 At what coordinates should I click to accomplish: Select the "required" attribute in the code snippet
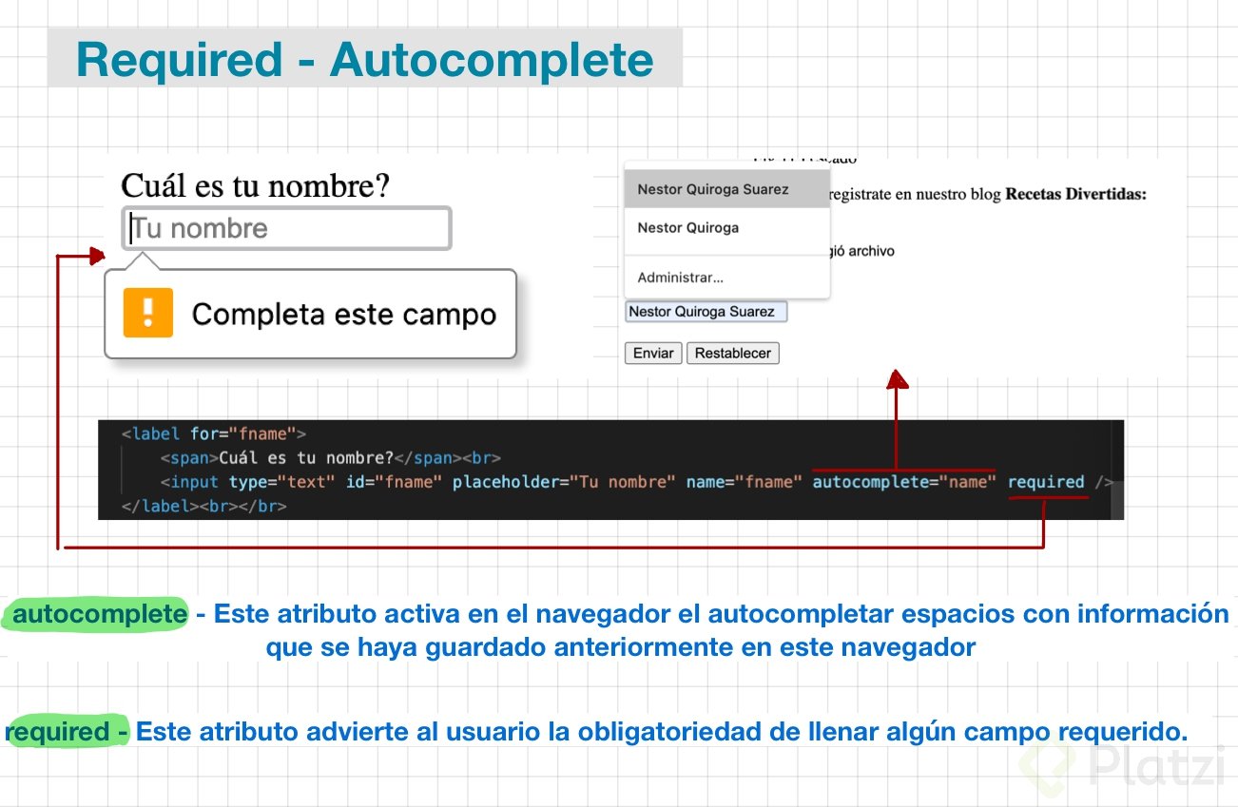coord(1046,482)
